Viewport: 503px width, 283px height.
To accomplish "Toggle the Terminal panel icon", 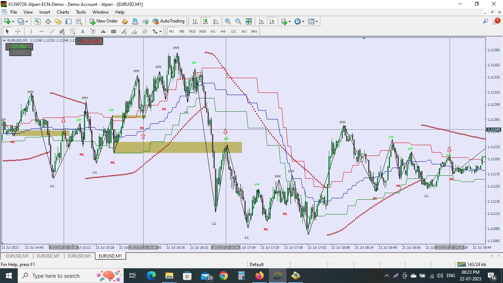I will click(68, 21).
